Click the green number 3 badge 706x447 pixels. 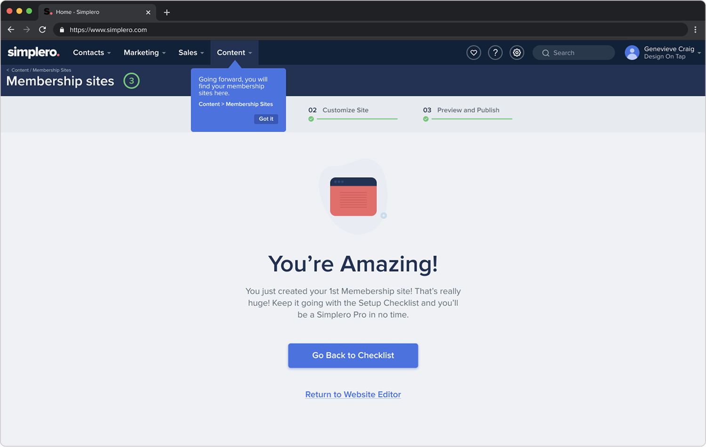131,81
